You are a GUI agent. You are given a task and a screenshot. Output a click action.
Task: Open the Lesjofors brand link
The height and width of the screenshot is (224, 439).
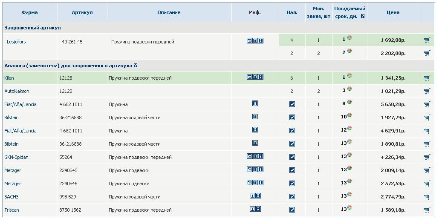(x=16, y=42)
